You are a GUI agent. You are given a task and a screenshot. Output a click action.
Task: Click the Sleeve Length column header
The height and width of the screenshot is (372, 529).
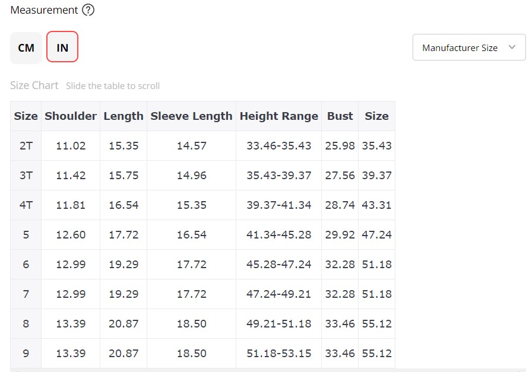tap(191, 116)
